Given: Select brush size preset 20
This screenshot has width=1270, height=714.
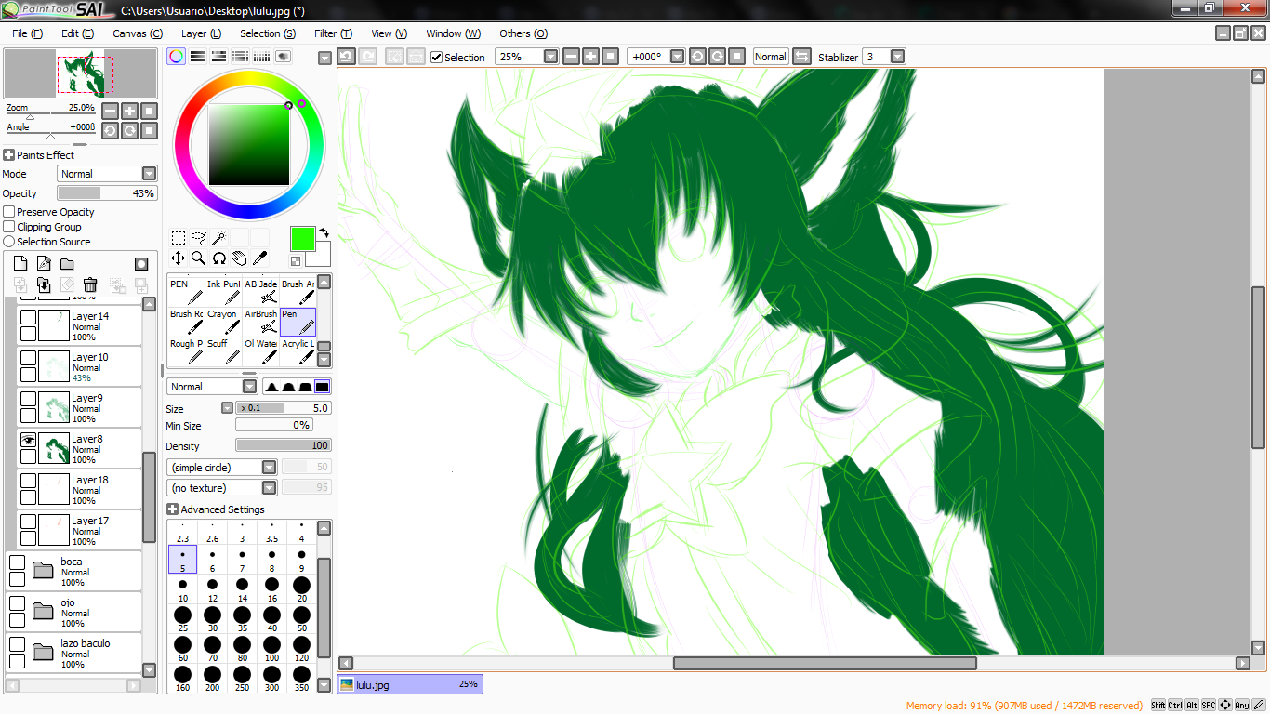Looking at the screenshot, I should [301, 589].
